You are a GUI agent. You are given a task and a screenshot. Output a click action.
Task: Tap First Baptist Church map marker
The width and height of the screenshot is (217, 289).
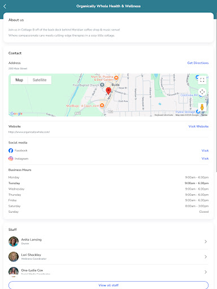102,85
